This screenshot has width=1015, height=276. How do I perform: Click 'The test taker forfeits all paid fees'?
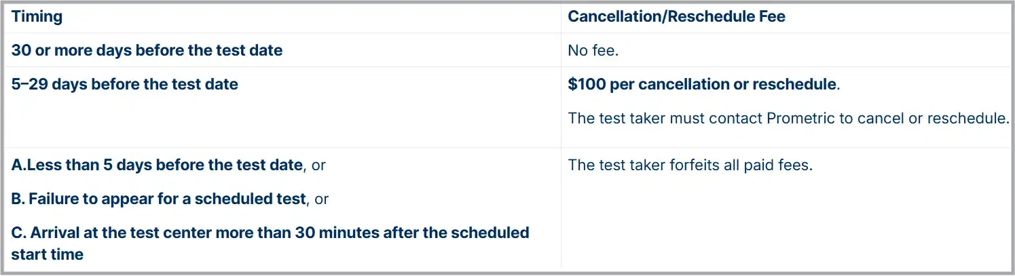click(x=690, y=165)
